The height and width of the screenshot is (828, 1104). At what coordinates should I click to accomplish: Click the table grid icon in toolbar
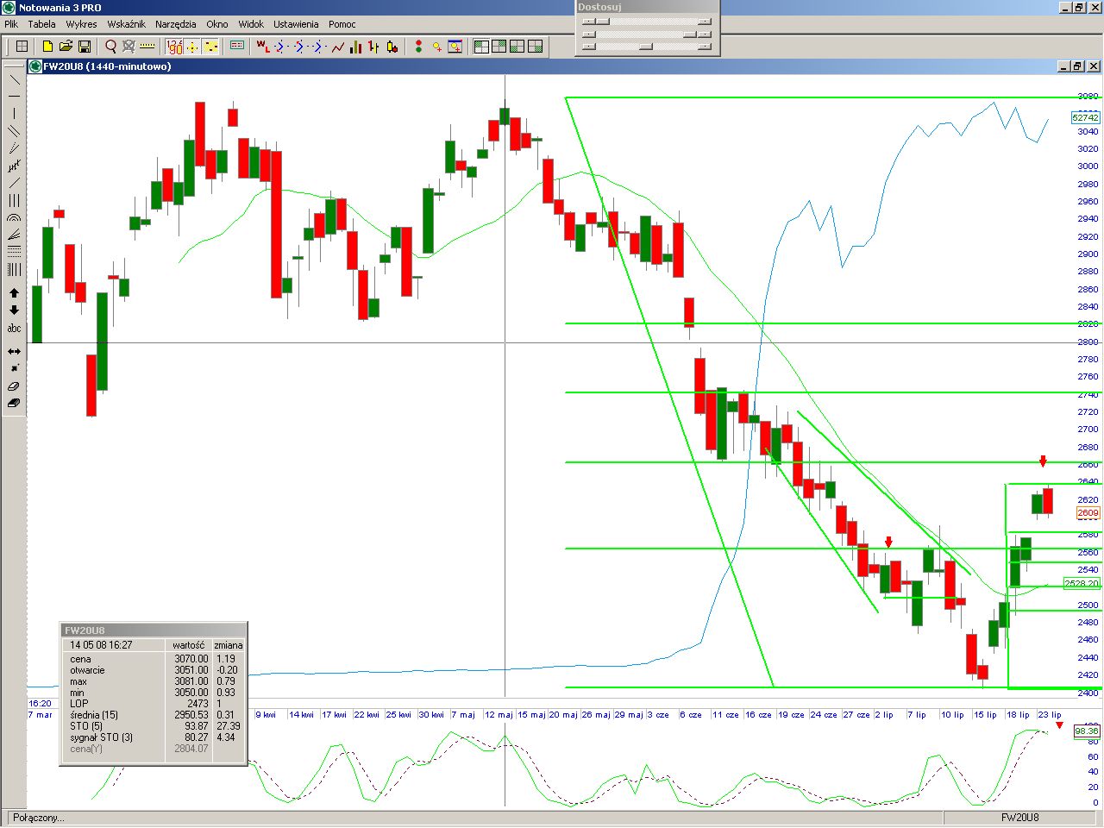point(22,47)
